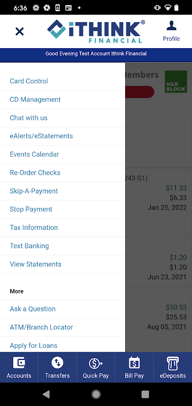
Task: Close the side menu with X icon
Action: [20, 31]
